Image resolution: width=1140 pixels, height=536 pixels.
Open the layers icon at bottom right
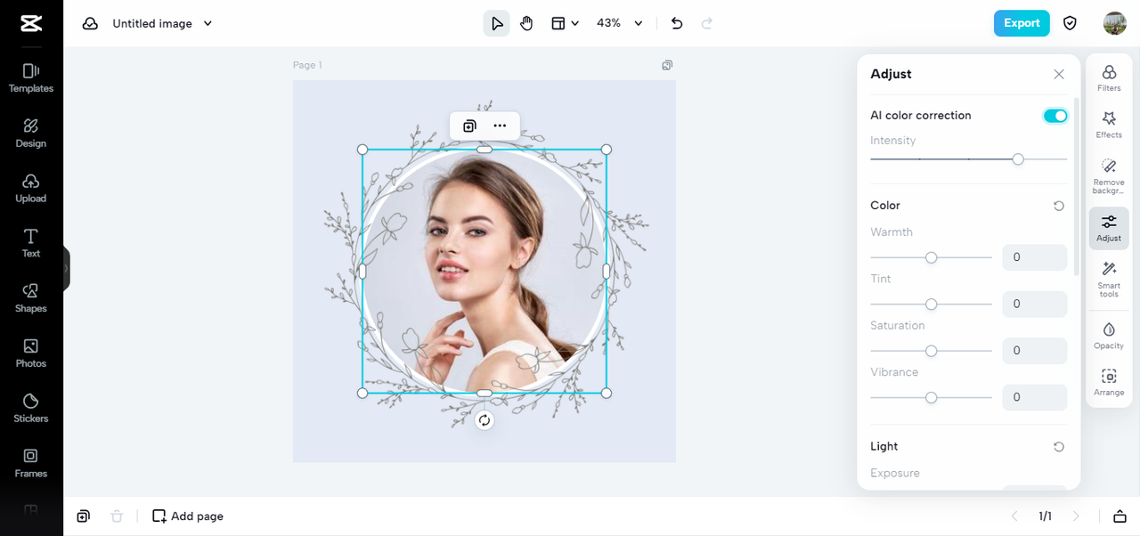tap(1120, 516)
